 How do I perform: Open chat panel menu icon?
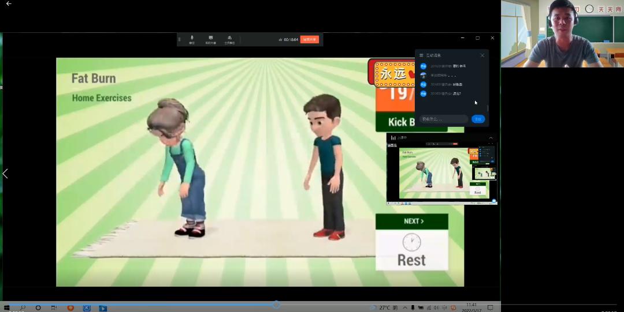pyautogui.click(x=421, y=55)
